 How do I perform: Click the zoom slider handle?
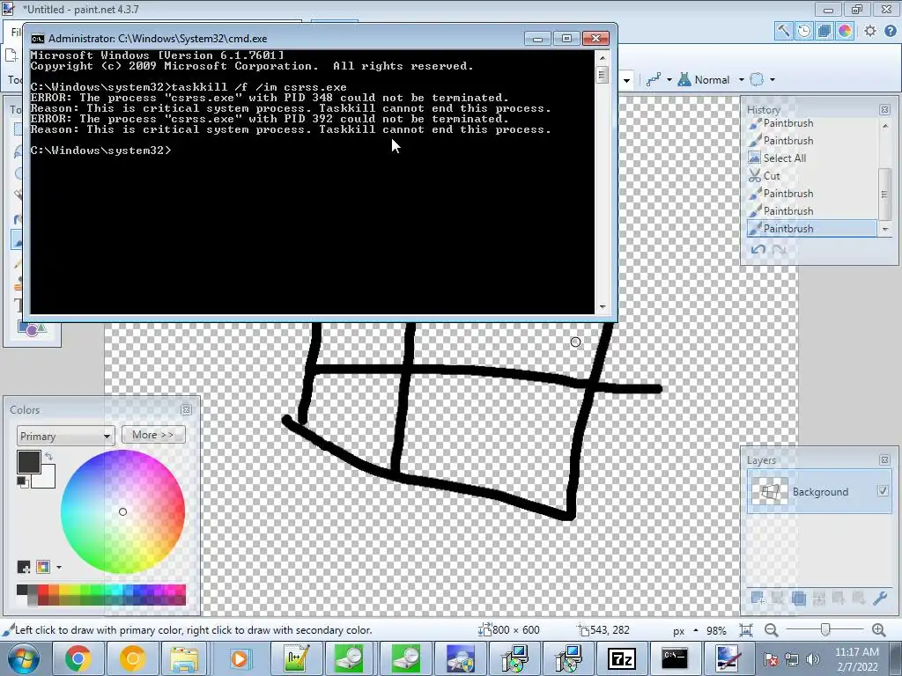coord(825,630)
